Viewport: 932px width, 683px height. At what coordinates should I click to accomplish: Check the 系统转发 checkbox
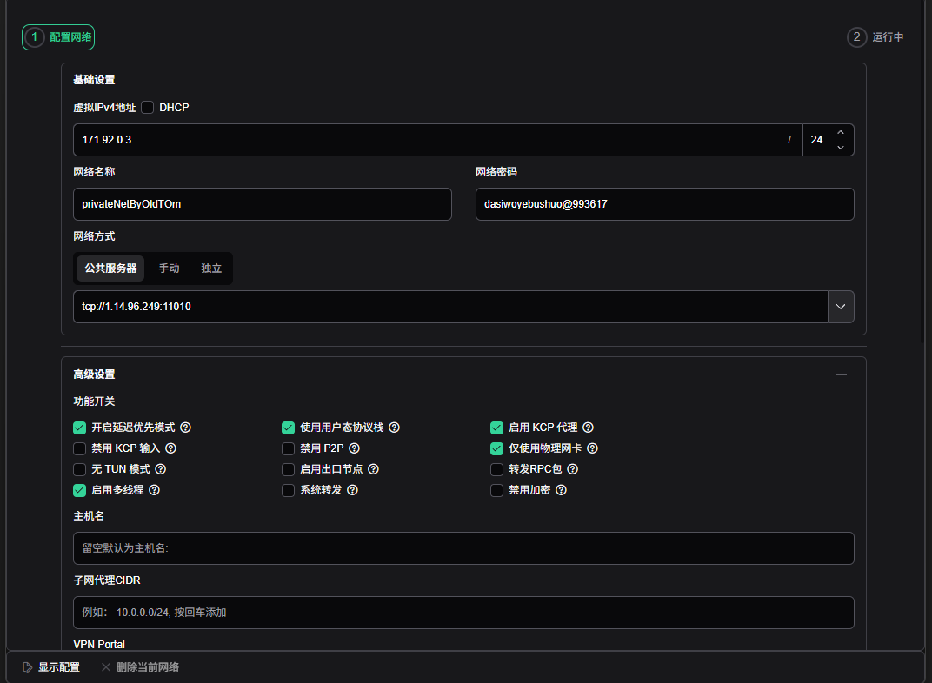coord(289,490)
